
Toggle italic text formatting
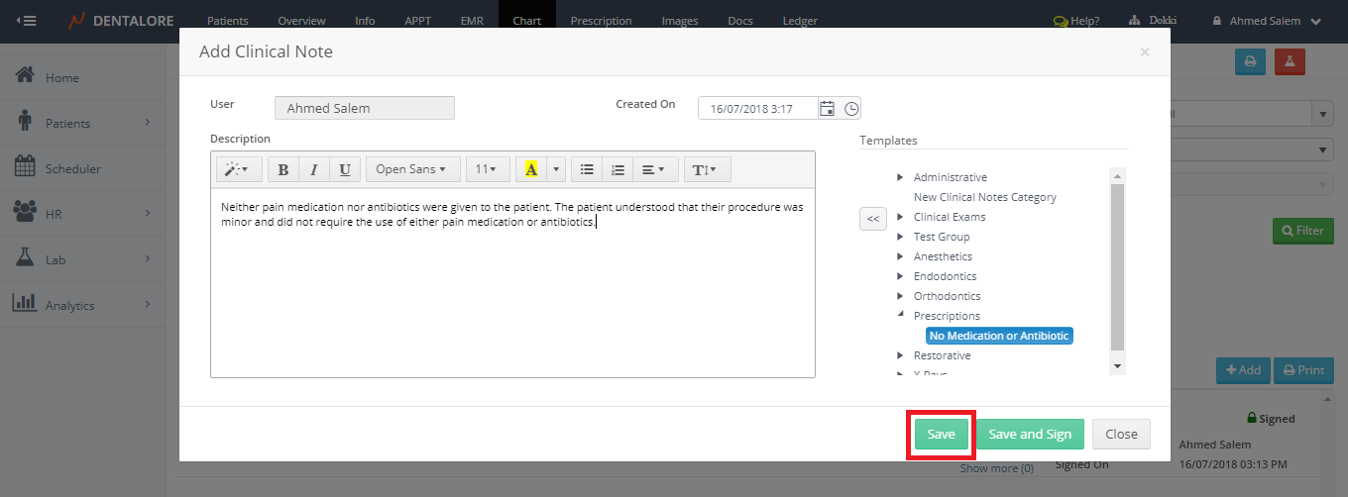pos(314,169)
